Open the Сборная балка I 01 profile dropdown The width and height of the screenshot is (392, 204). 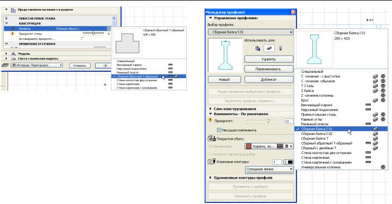click(250, 32)
